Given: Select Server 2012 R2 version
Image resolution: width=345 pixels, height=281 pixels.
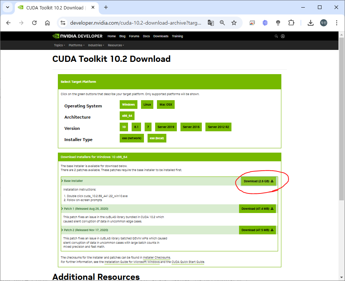Looking at the screenshot, I should coord(218,127).
